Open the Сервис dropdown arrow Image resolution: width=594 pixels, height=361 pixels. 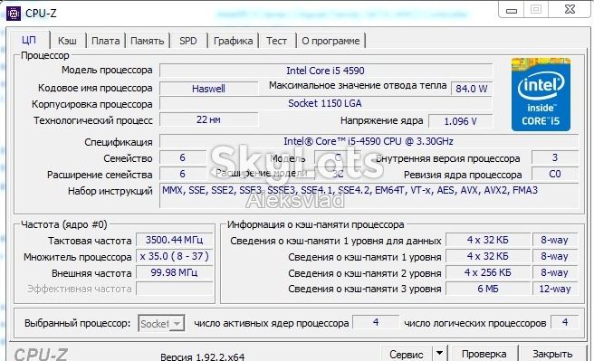439,353
